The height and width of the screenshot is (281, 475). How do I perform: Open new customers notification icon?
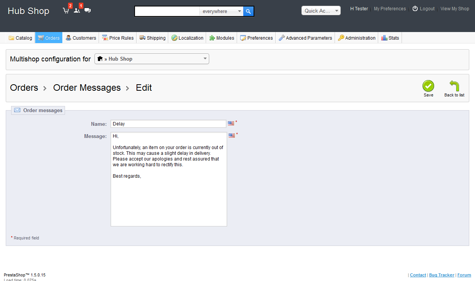[x=76, y=11]
